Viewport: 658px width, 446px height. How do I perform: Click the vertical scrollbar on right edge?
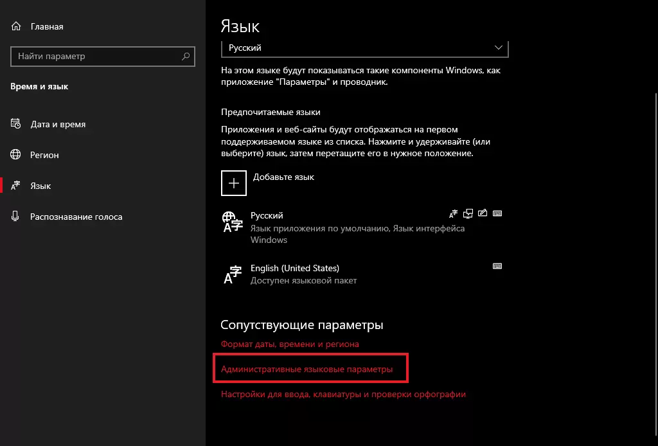click(x=655, y=193)
